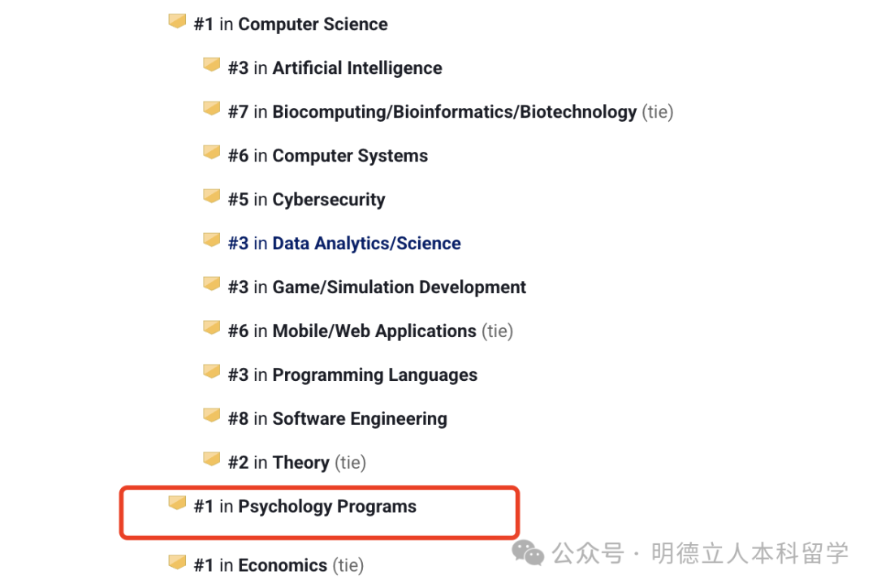View the Economics ranking link

(x=283, y=565)
